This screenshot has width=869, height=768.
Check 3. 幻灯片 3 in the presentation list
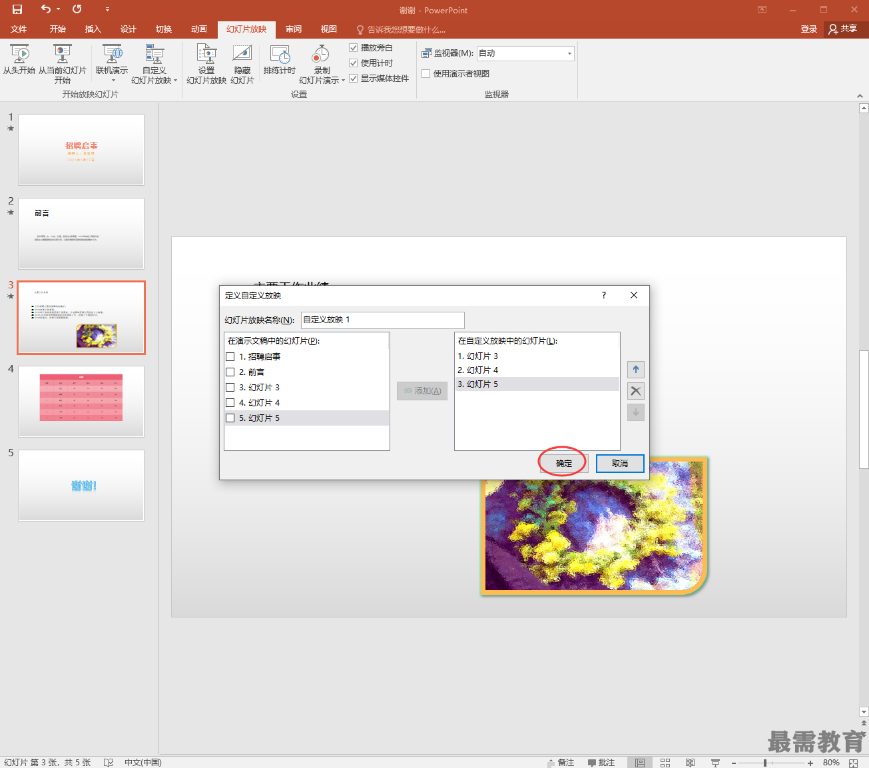(230, 388)
